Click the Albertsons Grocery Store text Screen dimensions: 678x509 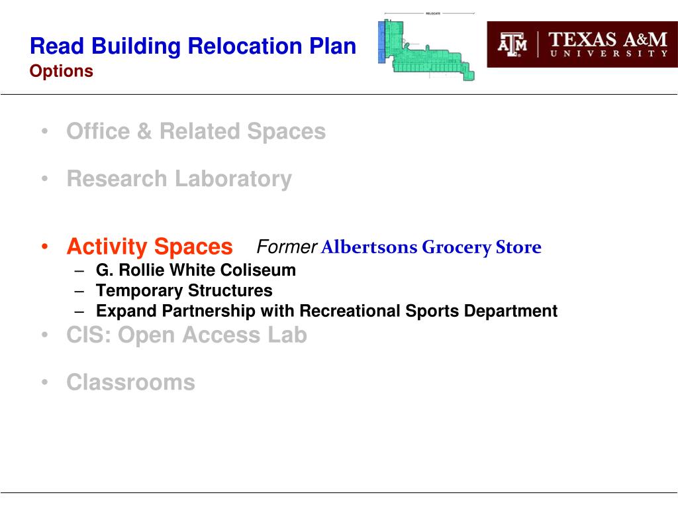pos(431,247)
